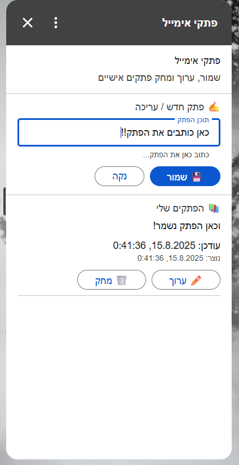
Task: Click the trash bin icon on מחק
Action: 121,280
